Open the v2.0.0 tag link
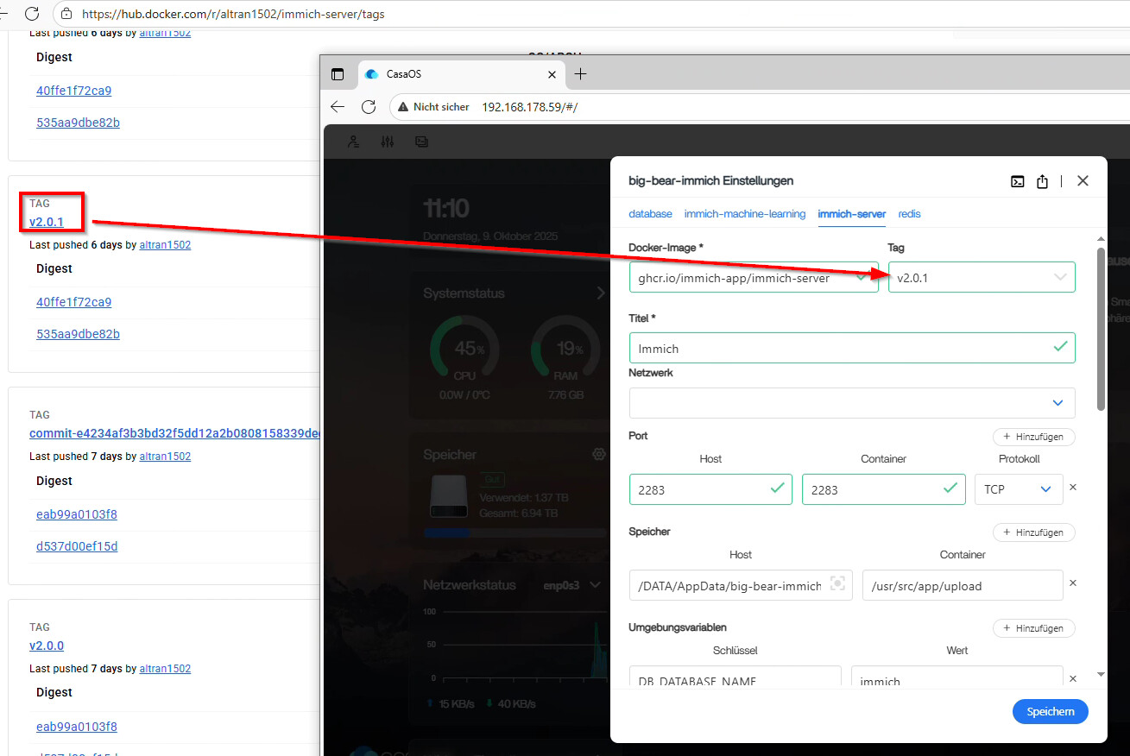The height and width of the screenshot is (756, 1130). pyautogui.click(x=47, y=646)
